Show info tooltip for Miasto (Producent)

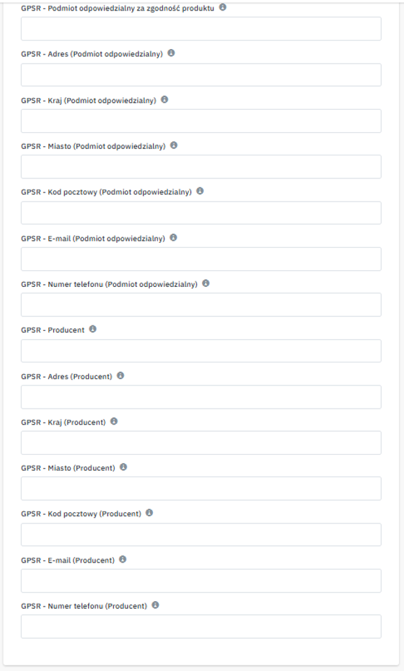[124, 467]
